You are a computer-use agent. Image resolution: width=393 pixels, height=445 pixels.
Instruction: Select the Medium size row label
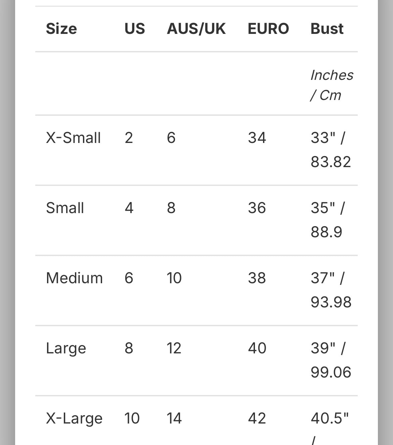(x=74, y=278)
